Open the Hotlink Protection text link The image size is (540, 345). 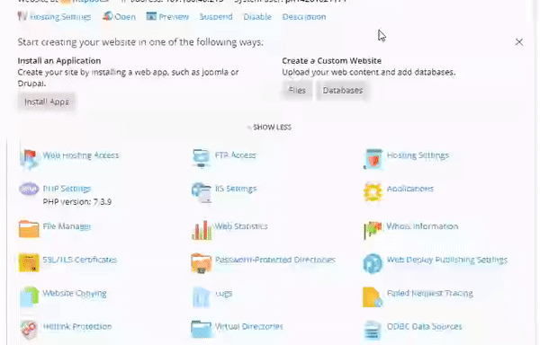(x=77, y=326)
